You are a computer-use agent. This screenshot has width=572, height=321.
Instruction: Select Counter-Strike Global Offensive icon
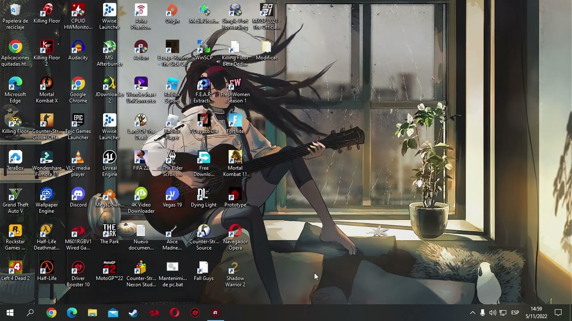[x=46, y=127]
